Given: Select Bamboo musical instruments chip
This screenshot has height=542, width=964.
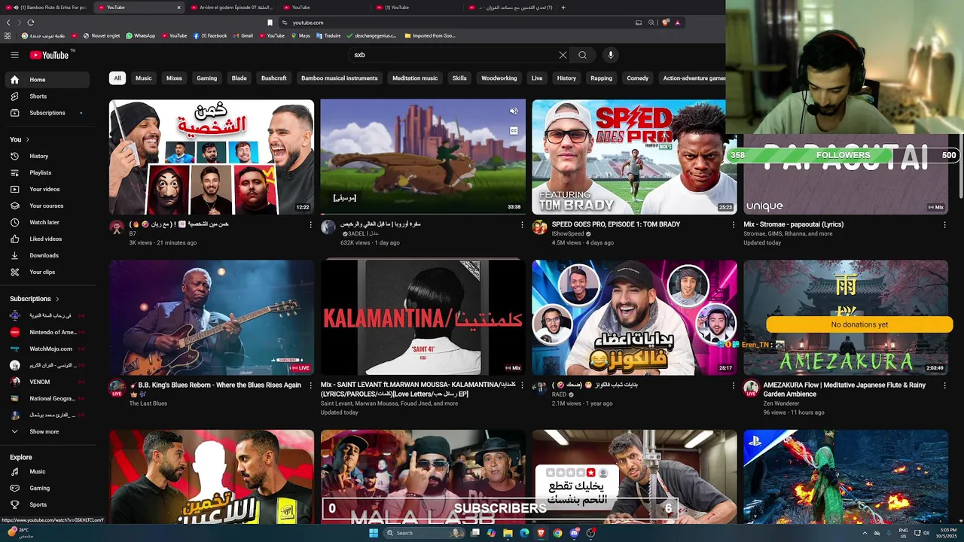Looking at the screenshot, I should (340, 78).
